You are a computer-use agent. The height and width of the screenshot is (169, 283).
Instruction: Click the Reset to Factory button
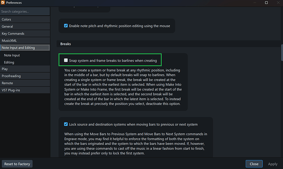click(17, 164)
